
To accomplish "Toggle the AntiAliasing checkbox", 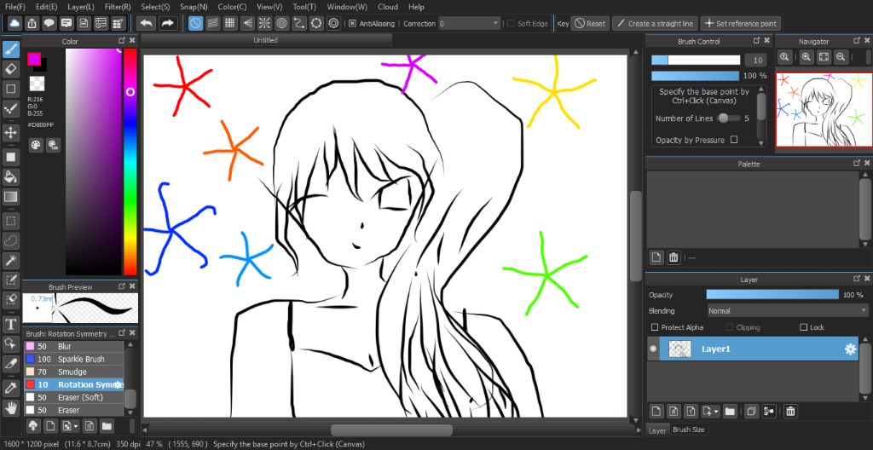I will pyautogui.click(x=352, y=23).
